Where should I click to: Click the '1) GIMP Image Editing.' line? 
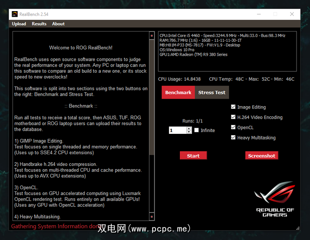39,141
